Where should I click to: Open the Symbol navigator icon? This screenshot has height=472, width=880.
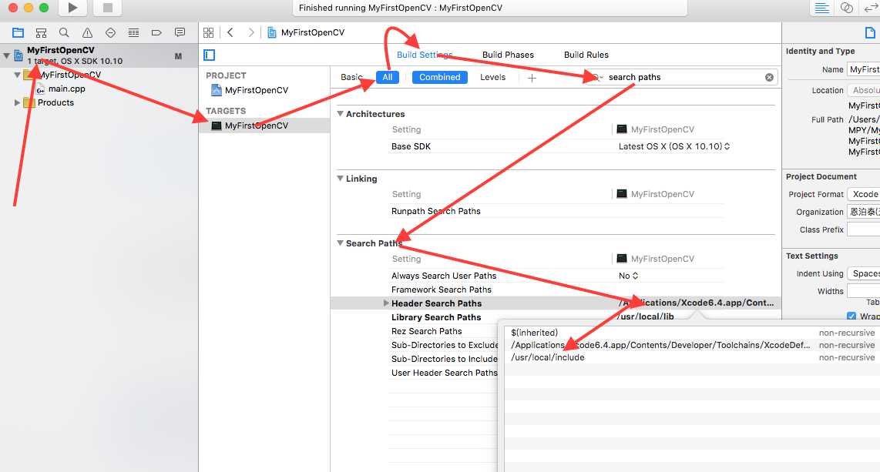(41, 32)
